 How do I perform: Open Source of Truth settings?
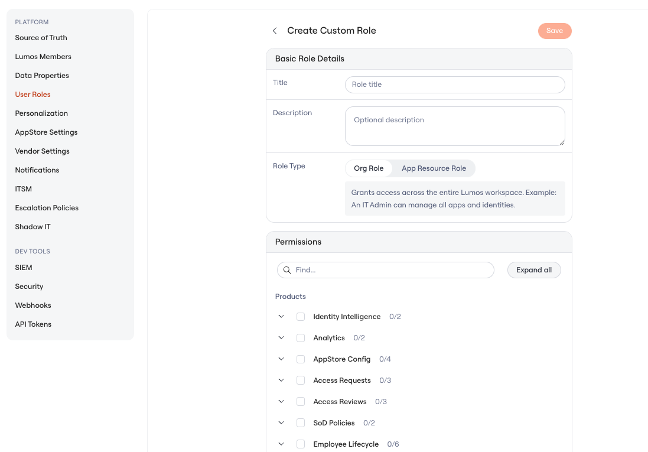pos(41,38)
